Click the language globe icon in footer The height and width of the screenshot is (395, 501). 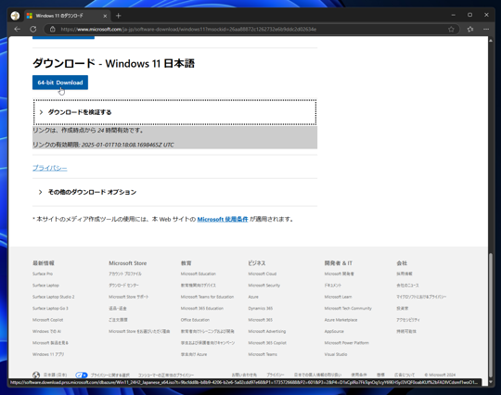click(x=36, y=375)
